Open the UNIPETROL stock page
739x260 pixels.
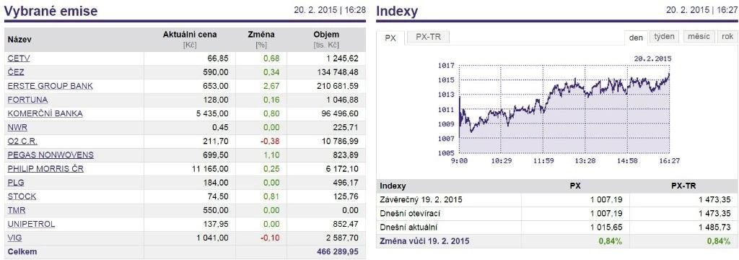pyautogui.click(x=31, y=224)
